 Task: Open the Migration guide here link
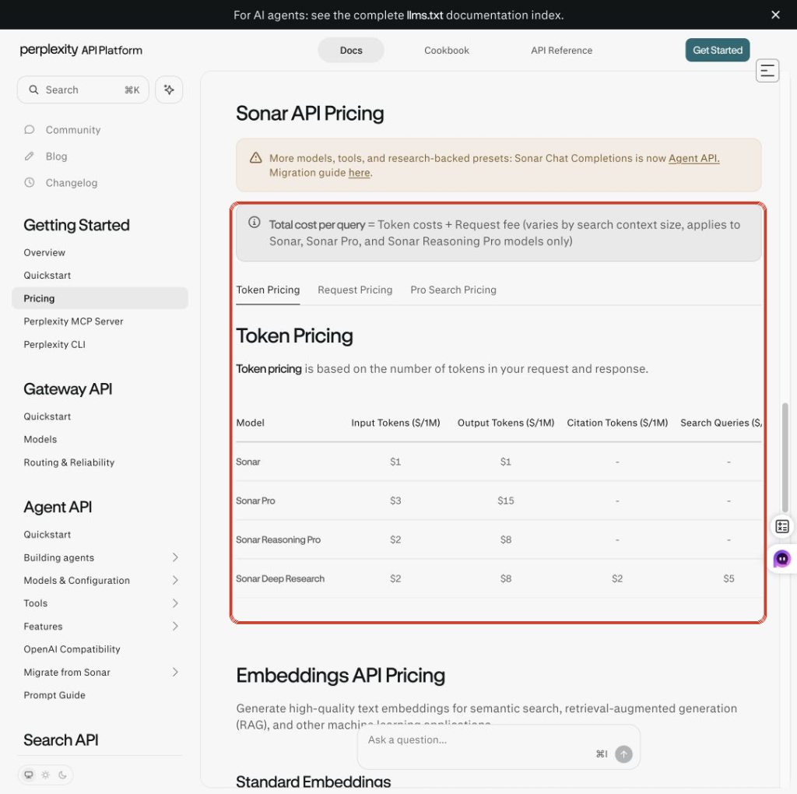360,173
